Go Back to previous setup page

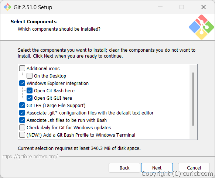(x=124, y=168)
